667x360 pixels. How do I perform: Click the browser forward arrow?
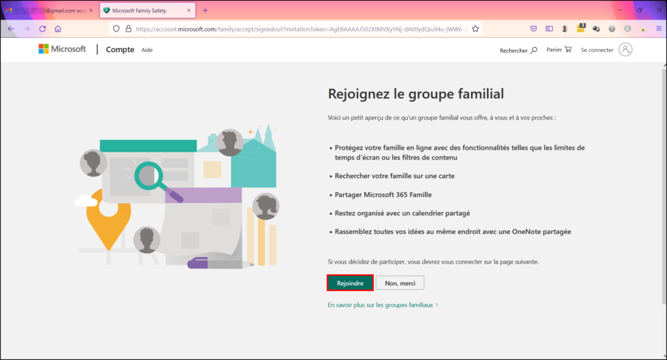click(x=27, y=29)
